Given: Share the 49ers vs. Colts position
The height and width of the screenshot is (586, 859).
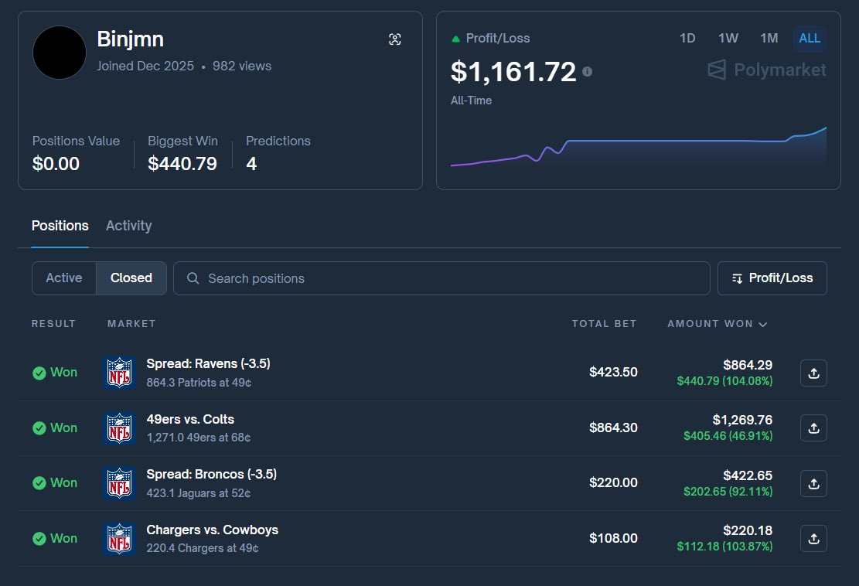Looking at the screenshot, I should (813, 428).
